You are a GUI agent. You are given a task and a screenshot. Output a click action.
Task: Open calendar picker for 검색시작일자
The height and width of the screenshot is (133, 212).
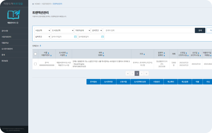[75, 37]
